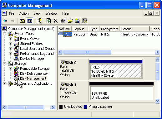This screenshot has width=162, height=119.
Task: Expand Performance Logs and Alerts node
Action: (10, 54)
